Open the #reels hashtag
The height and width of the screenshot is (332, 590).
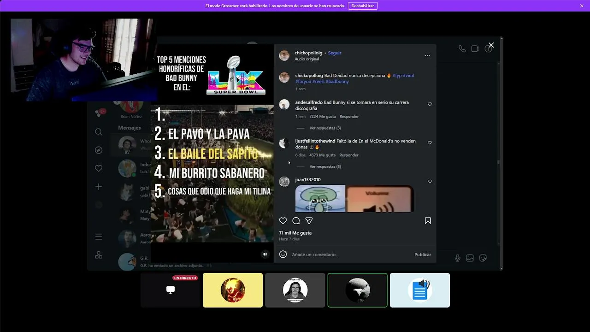pyautogui.click(x=318, y=82)
